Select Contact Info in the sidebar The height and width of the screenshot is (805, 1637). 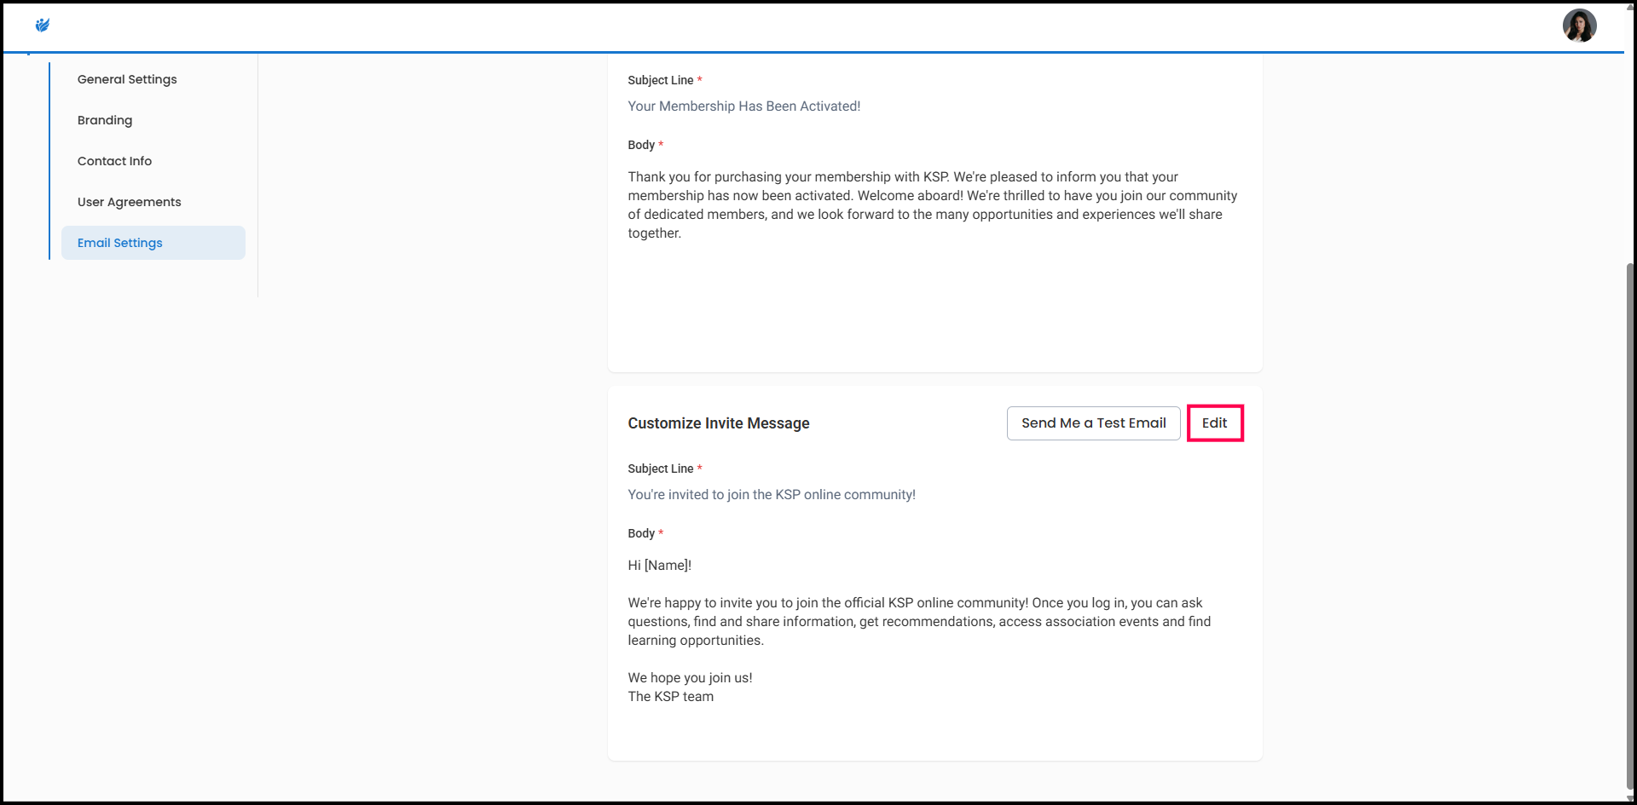click(x=114, y=161)
